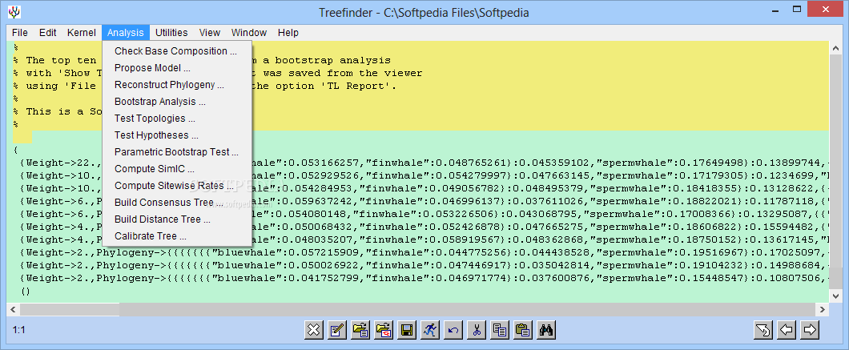Image resolution: width=849 pixels, height=350 pixels.
Task: Click the copy pages icon
Action: [500, 329]
